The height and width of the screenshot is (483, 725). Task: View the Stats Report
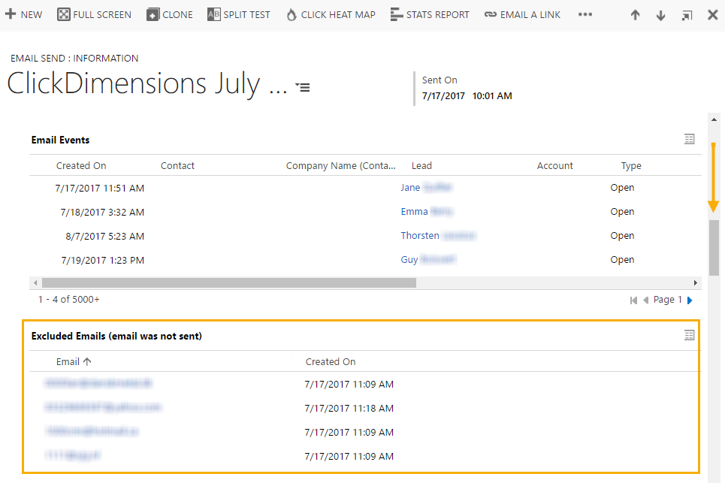430,14
